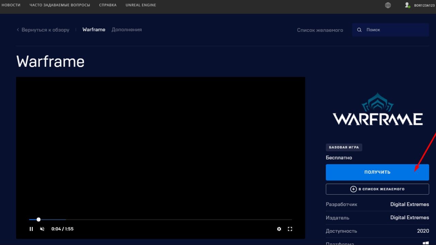436x245 pixels.
Task: Select the Warframe tab
Action: pyautogui.click(x=94, y=30)
